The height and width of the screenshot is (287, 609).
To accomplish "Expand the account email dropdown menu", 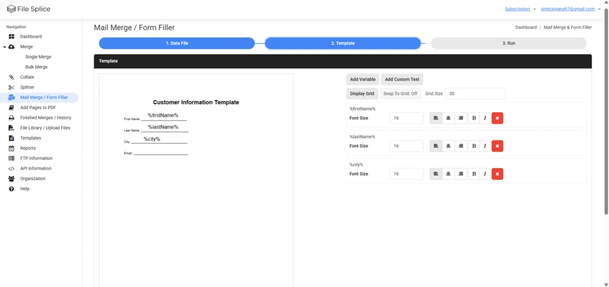I will tap(571, 9).
